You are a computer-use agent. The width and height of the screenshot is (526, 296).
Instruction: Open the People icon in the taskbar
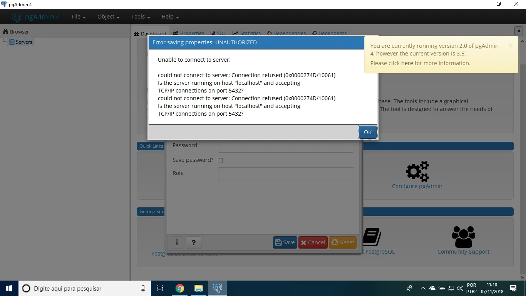[x=409, y=288]
